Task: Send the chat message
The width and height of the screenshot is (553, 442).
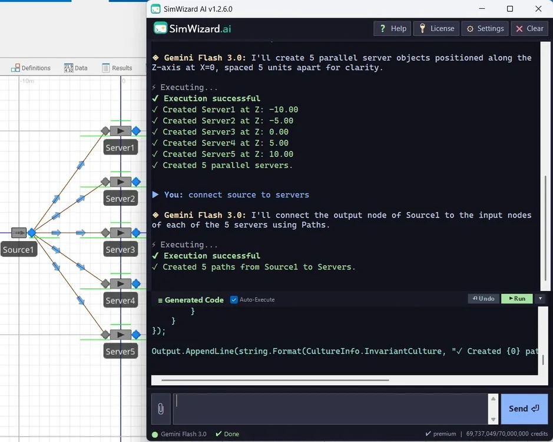Action: (x=524, y=409)
